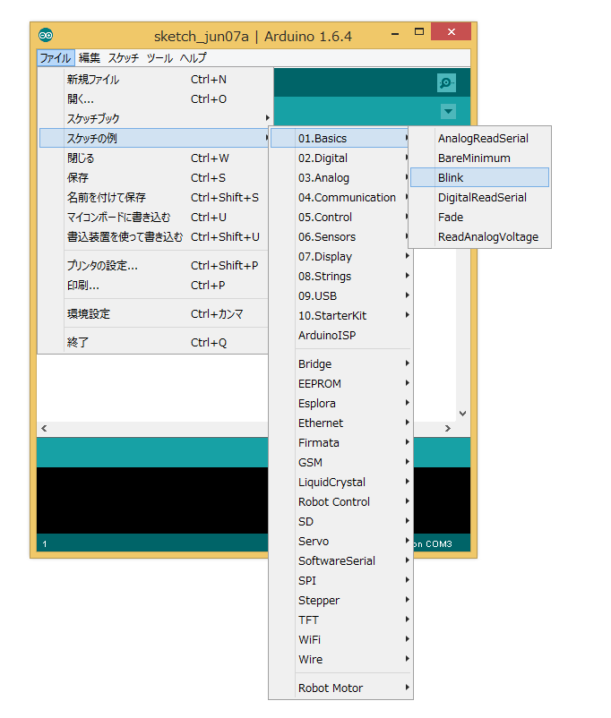The height and width of the screenshot is (718, 611).
Task: Expand 03.Analog examples
Action: 340,177
